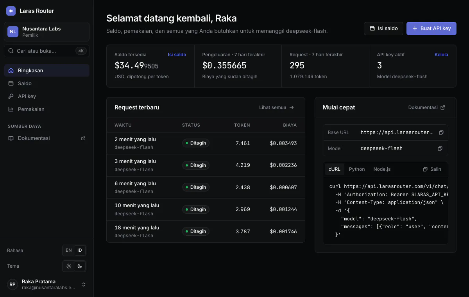Select the Python code tab
The image size is (469, 297).
tap(357, 169)
